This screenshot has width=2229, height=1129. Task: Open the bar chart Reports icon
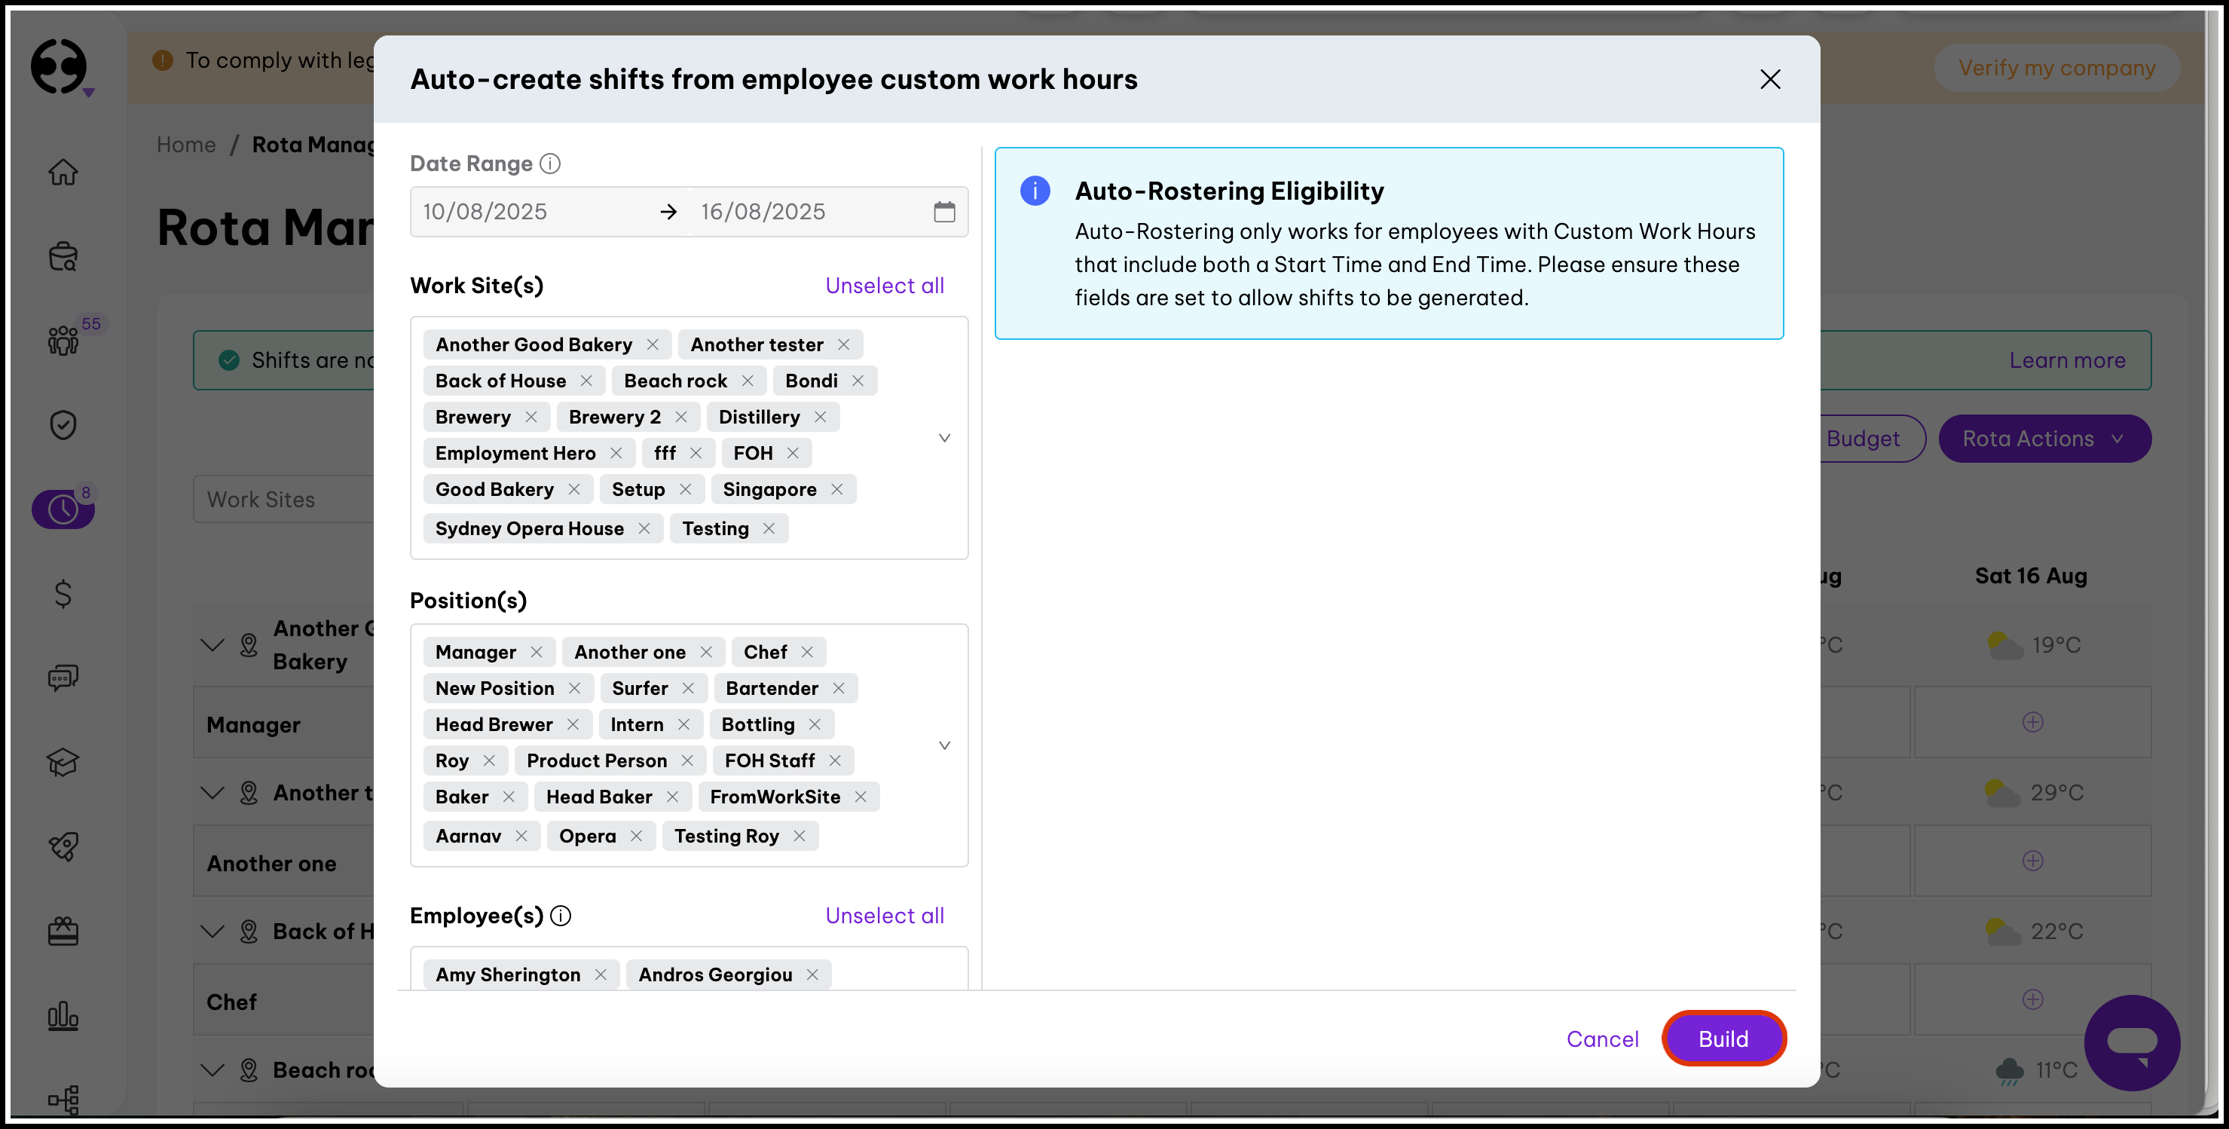(x=63, y=1016)
